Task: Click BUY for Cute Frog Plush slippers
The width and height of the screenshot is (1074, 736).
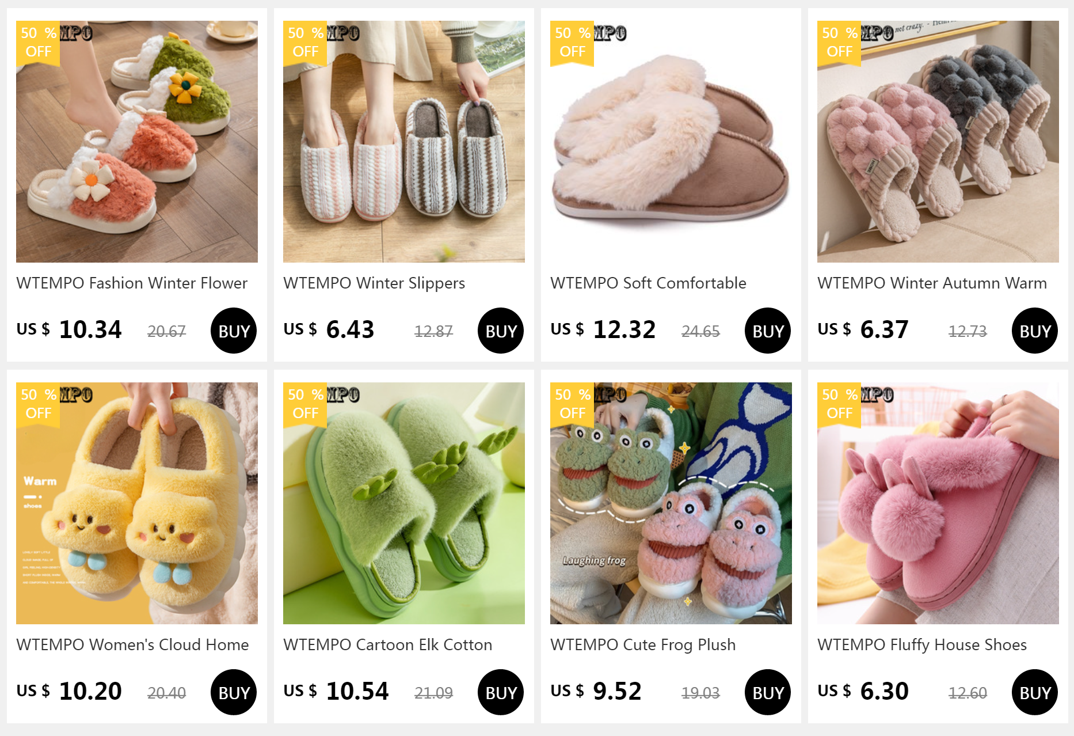Action: [768, 692]
